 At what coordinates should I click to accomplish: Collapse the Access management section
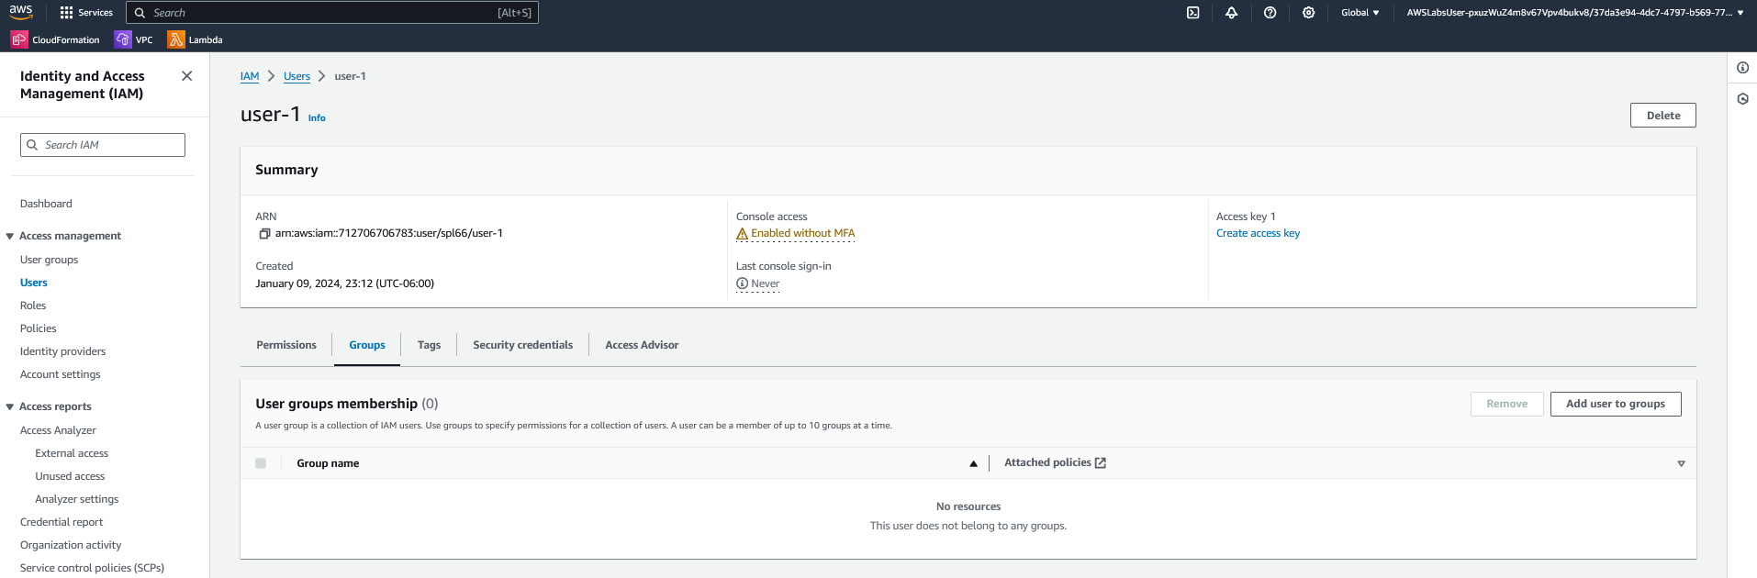[10, 237]
